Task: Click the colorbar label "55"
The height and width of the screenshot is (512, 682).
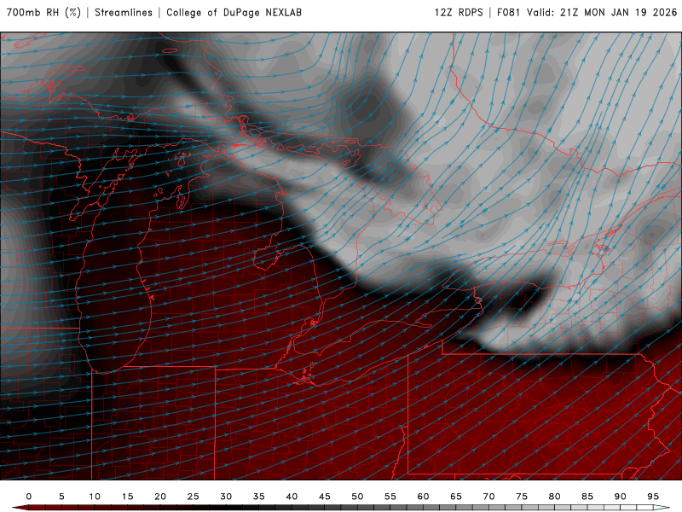Action: (x=390, y=497)
